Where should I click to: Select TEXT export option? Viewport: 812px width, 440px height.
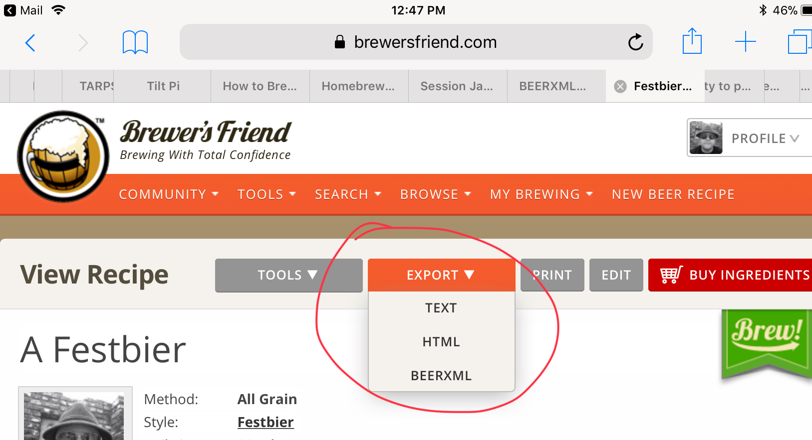point(441,308)
